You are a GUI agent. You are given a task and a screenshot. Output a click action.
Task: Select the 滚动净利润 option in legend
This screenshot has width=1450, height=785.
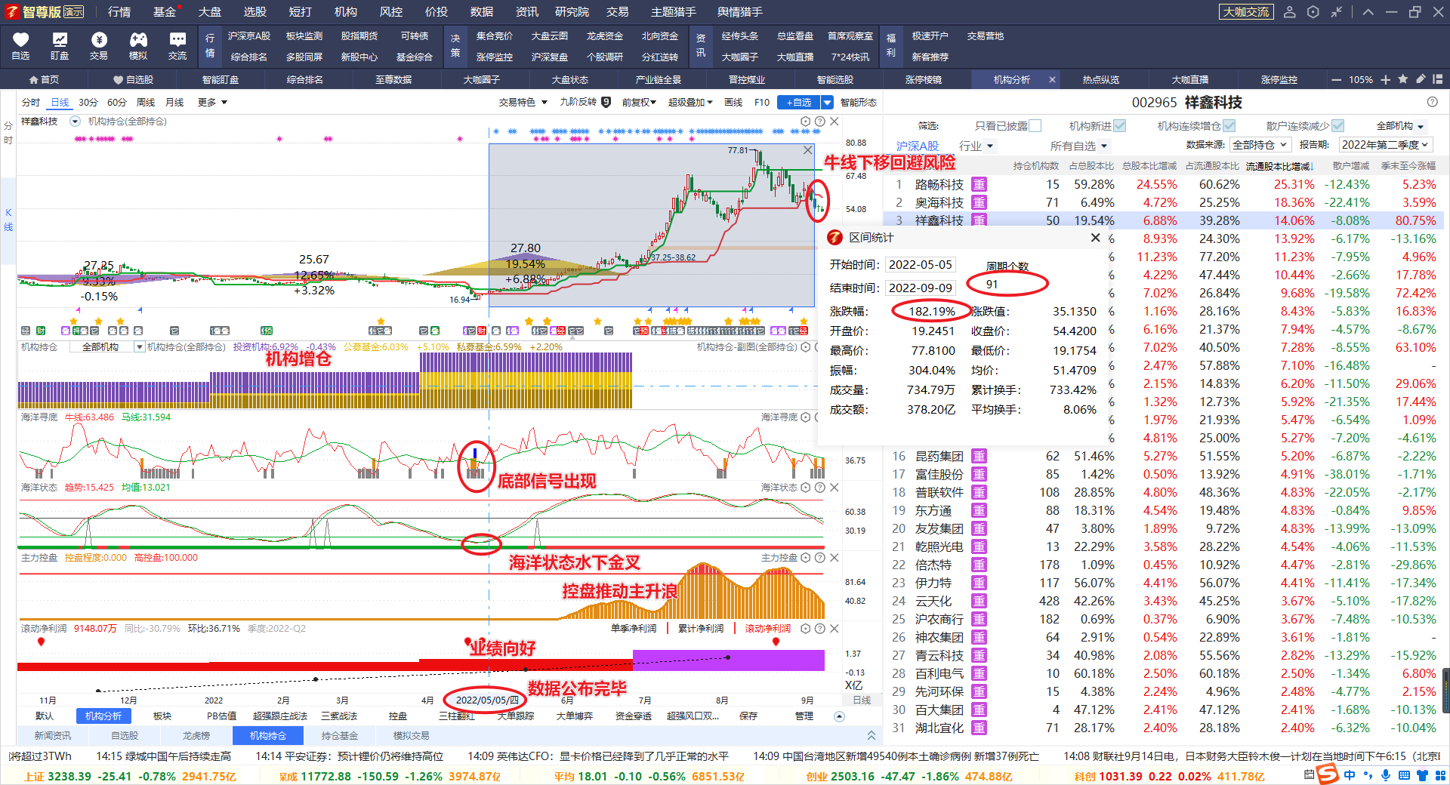click(767, 629)
